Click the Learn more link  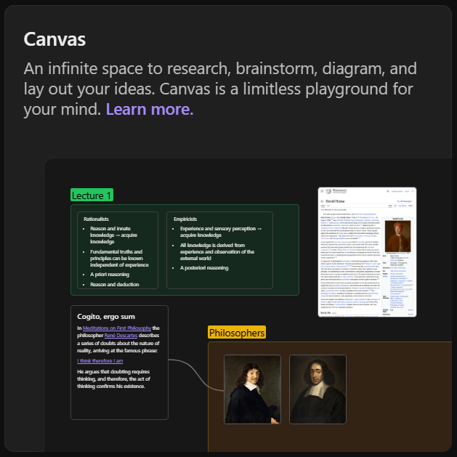(x=150, y=110)
